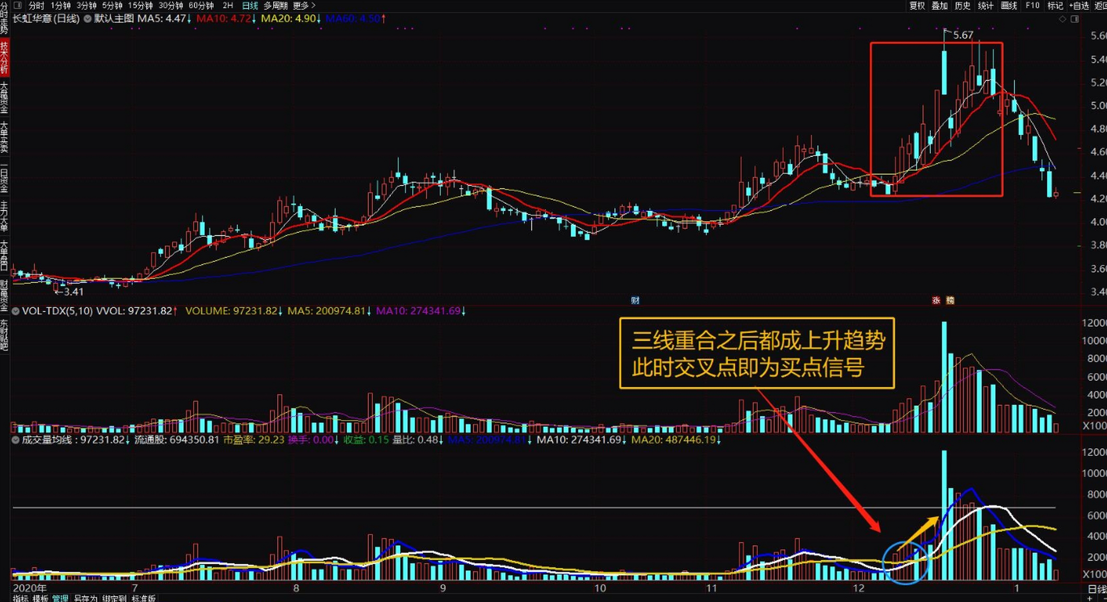This screenshot has height=602, width=1107.
Task: Click the diamond marker icon at chart top right
Action: 1062,19
